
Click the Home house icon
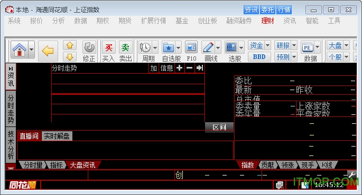pyautogui.click(x=20, y=50)
